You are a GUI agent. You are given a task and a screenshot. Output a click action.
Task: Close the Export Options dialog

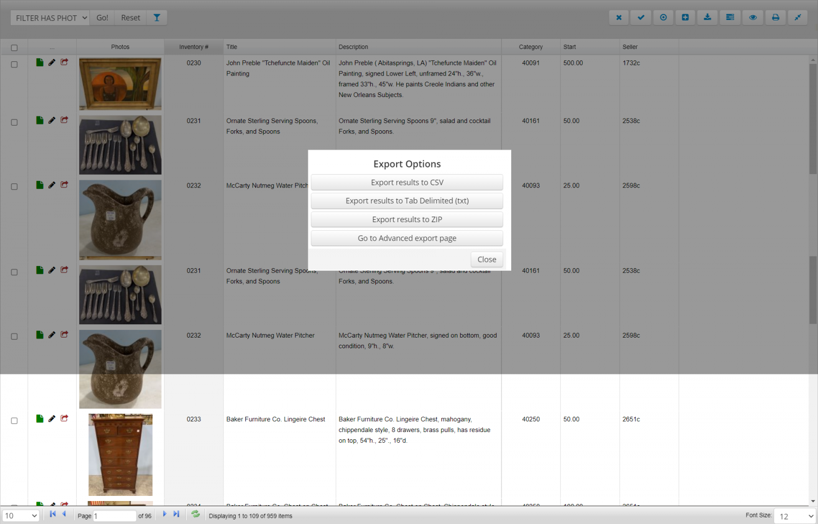click(x=486, y=259)
